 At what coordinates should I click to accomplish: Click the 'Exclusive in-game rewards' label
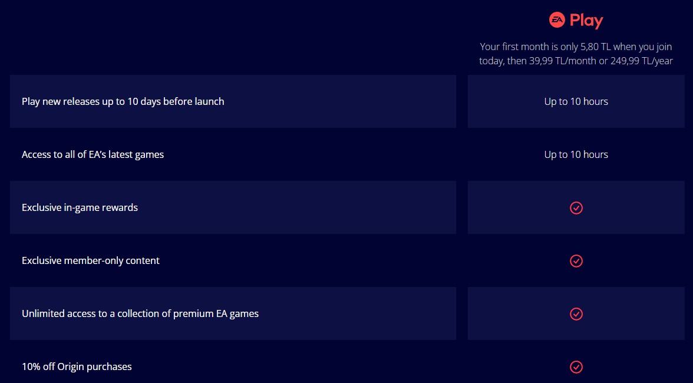click(80, 207)
